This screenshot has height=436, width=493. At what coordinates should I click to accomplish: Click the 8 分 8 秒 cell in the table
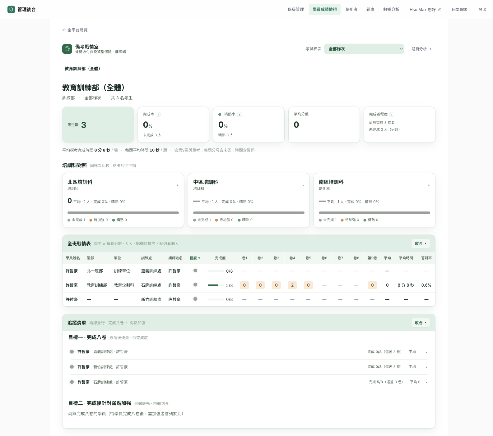point(406,285)
